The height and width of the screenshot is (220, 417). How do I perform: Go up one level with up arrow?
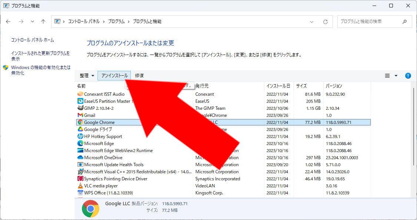[43, 22]
